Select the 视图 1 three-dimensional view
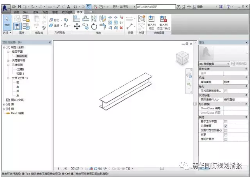252x178 pixels. (x=20, y=74)
